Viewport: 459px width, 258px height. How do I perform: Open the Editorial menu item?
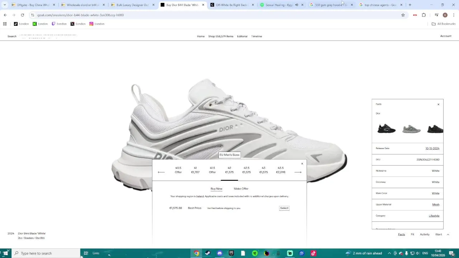(242, 36)
